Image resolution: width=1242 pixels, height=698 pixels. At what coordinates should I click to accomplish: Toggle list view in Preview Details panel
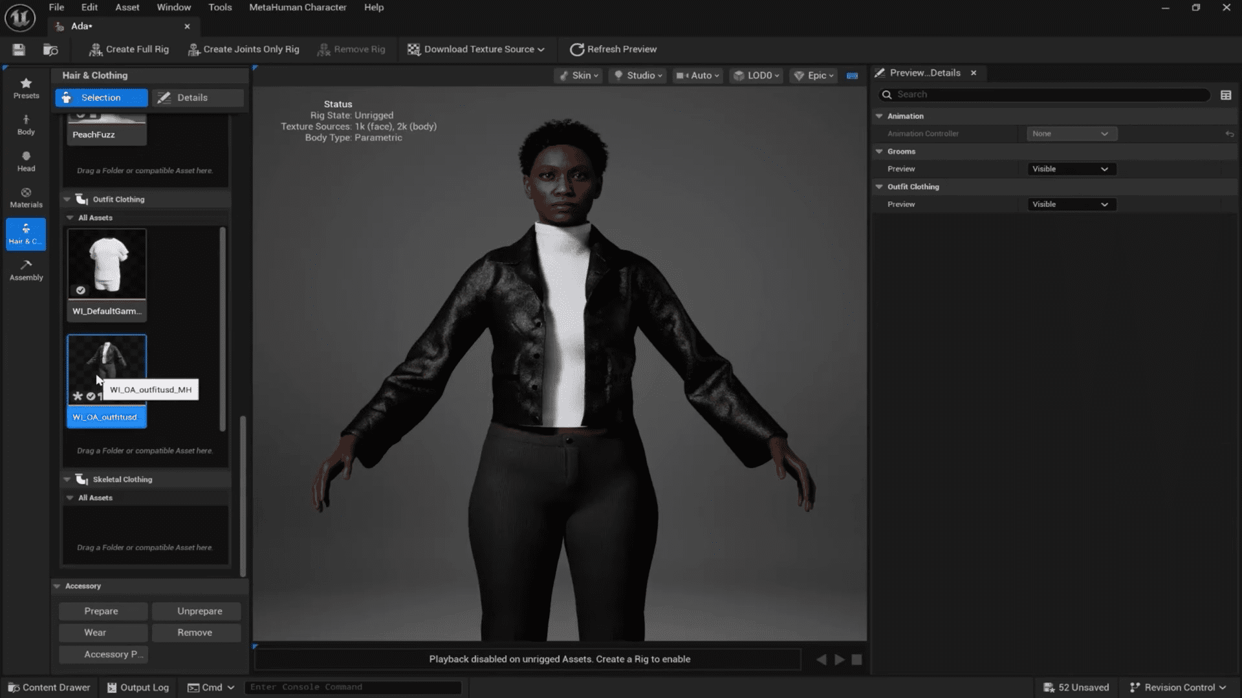(x=1226, y=94)
